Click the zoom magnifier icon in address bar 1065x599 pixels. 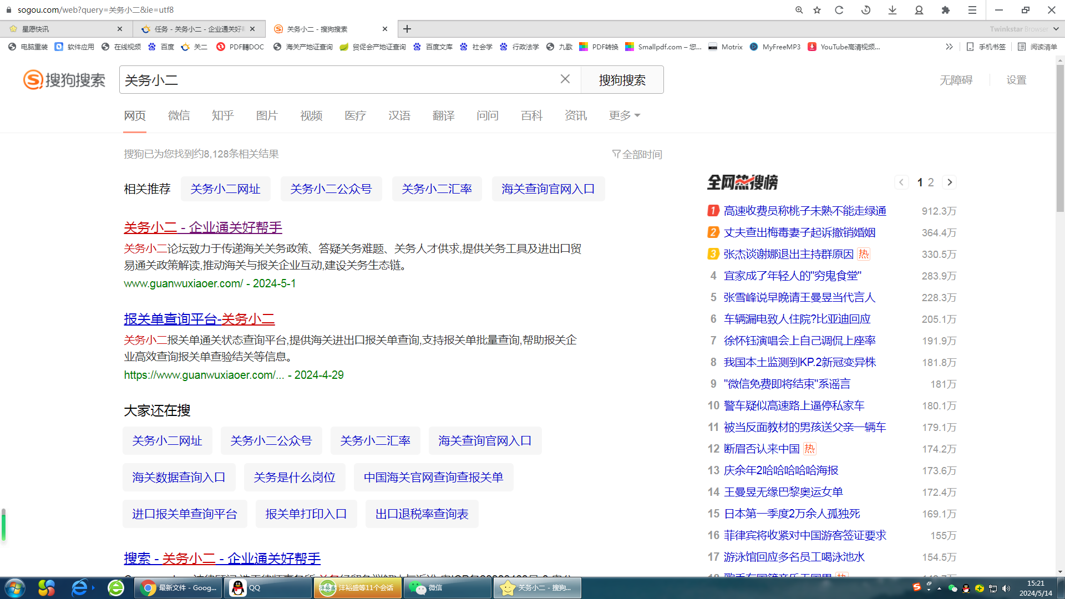(799, 10)
